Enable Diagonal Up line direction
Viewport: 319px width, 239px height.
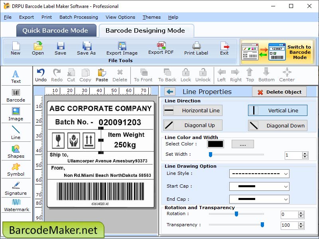[x=192, y=125]
